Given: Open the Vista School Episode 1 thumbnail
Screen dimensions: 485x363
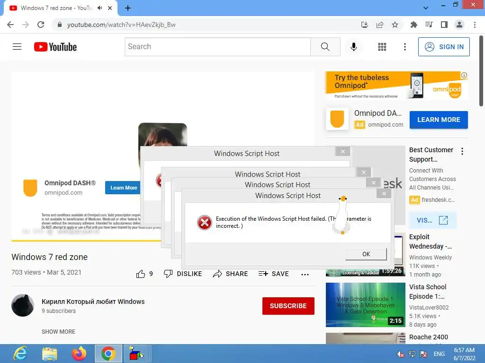Looking at the screenshot, I should click(x=365, y=305).
